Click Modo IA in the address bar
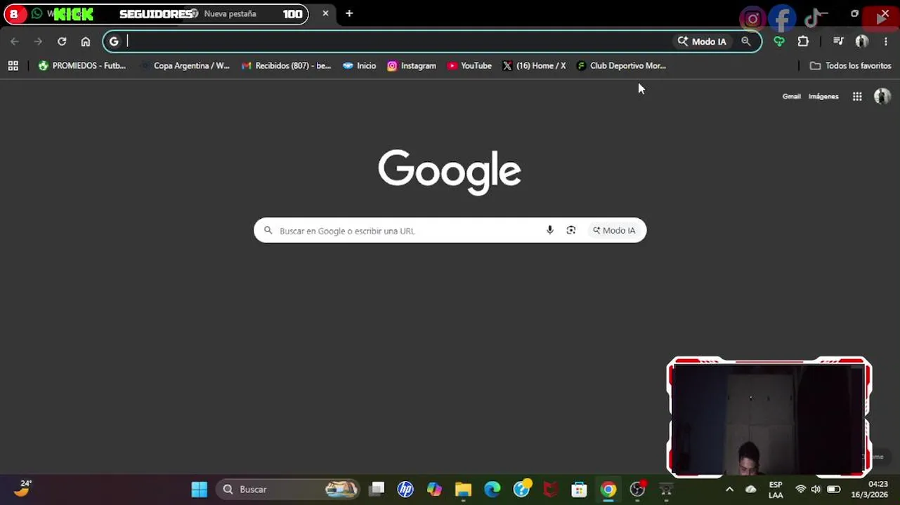The width and height of the screenshot is (900, 505). pos(702,41)
